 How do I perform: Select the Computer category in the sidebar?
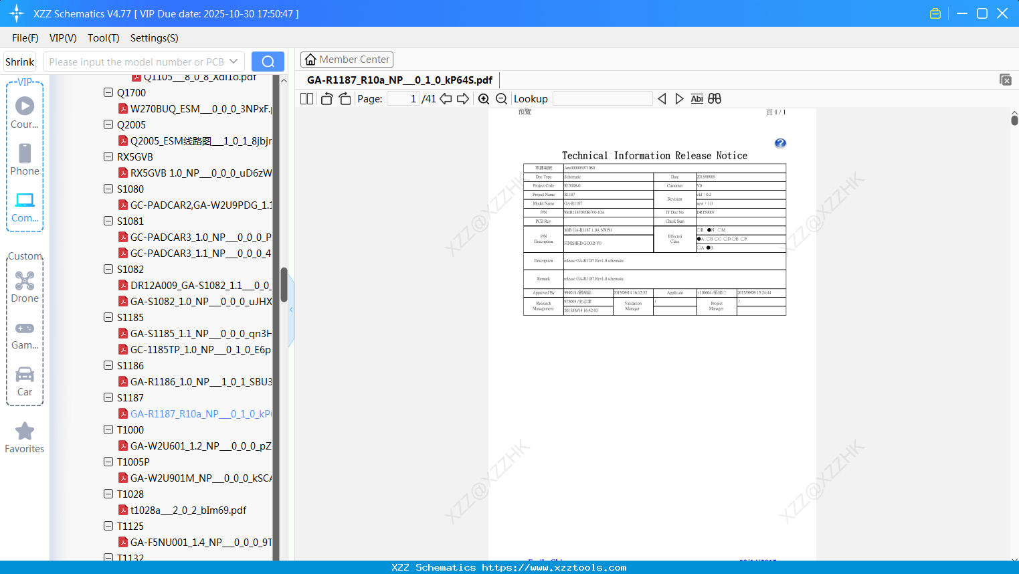(x=25, y=207)
